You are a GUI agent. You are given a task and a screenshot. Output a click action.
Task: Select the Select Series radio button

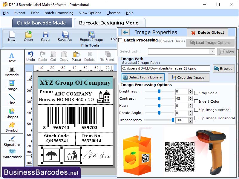point(160,41)
